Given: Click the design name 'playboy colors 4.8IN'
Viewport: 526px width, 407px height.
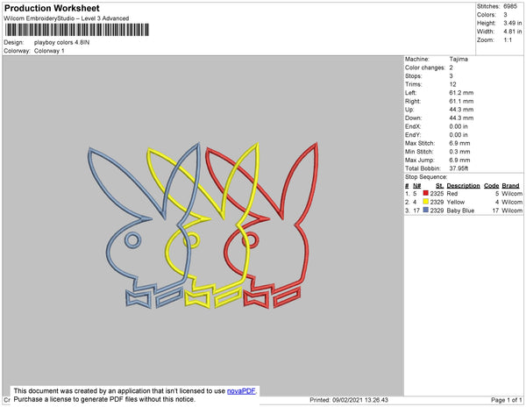Looking at the screenshot, I should tap(61, 43).
